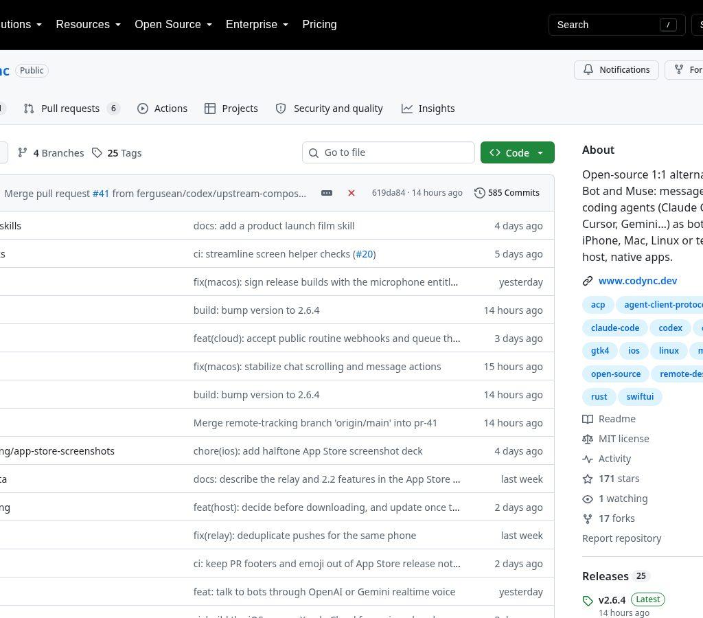Image resolution: width=703 pixels, height=618 pixels.
Task: Click Report repository link
Action: 621,538
